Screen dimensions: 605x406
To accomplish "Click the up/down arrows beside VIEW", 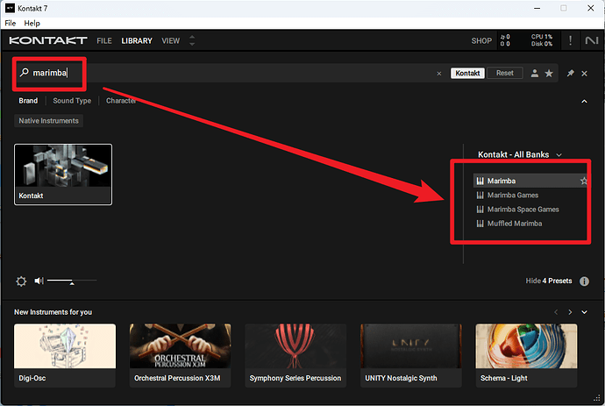I will coord(192,40).
